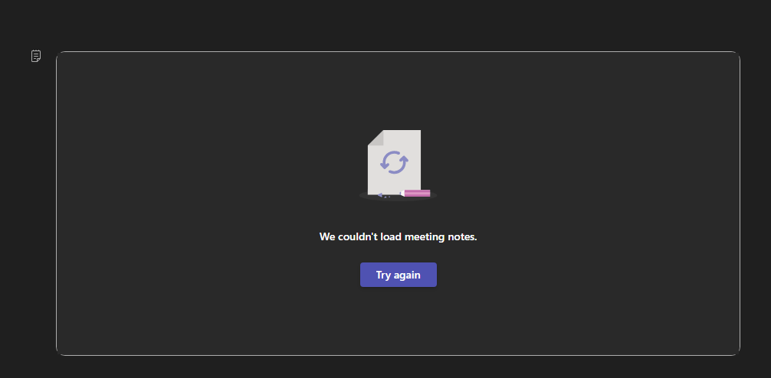Click the purple eraser shavings near the pencil
This screenshot has height=378, width=771.
pos(388,197)
